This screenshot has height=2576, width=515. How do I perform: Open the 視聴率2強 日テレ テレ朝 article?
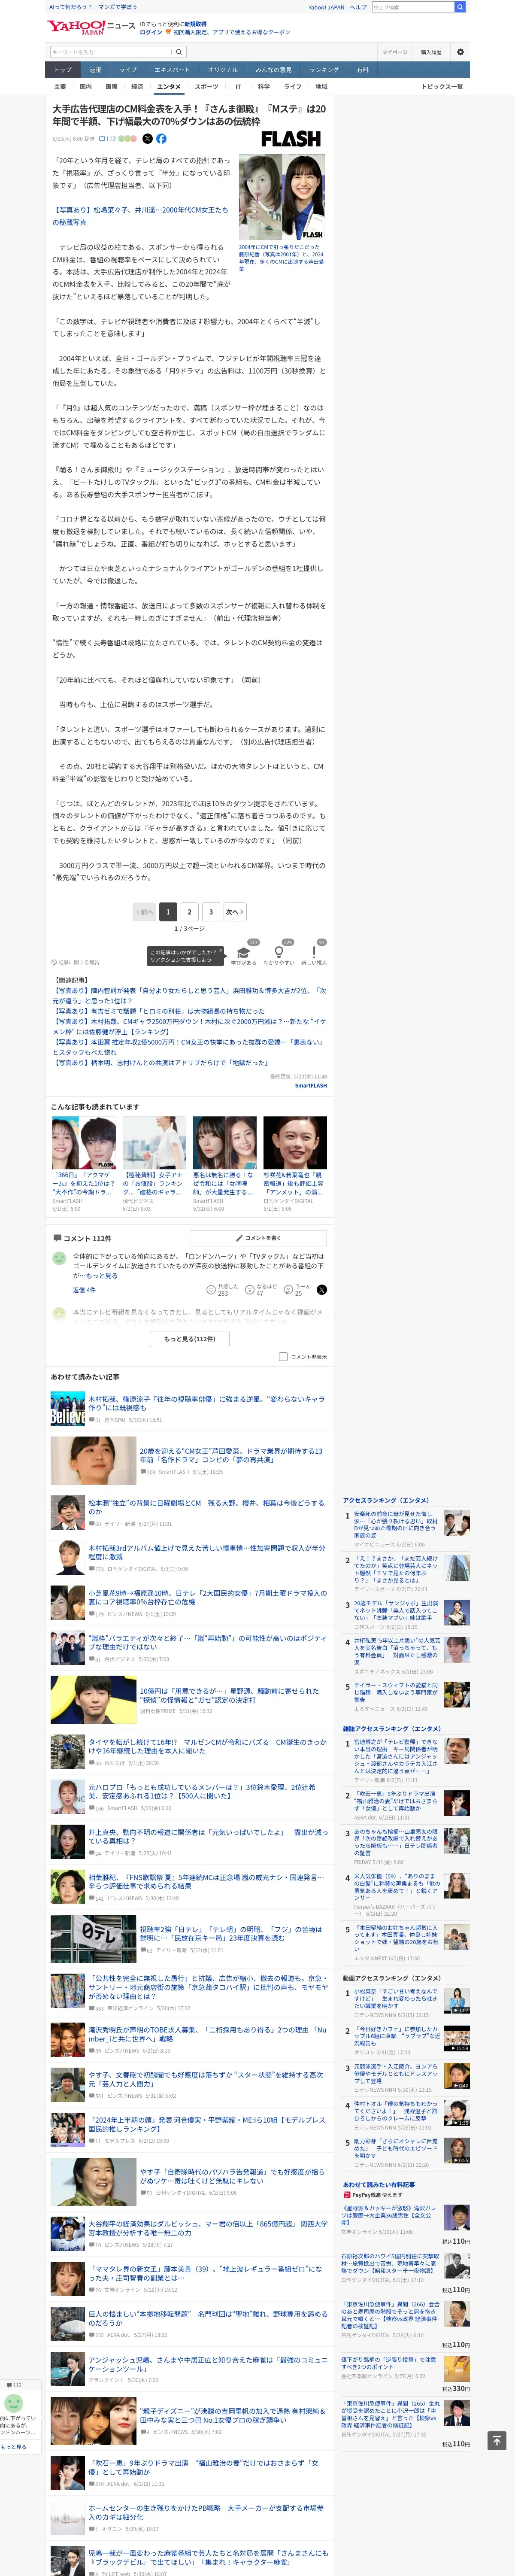tap(231, 1933)
